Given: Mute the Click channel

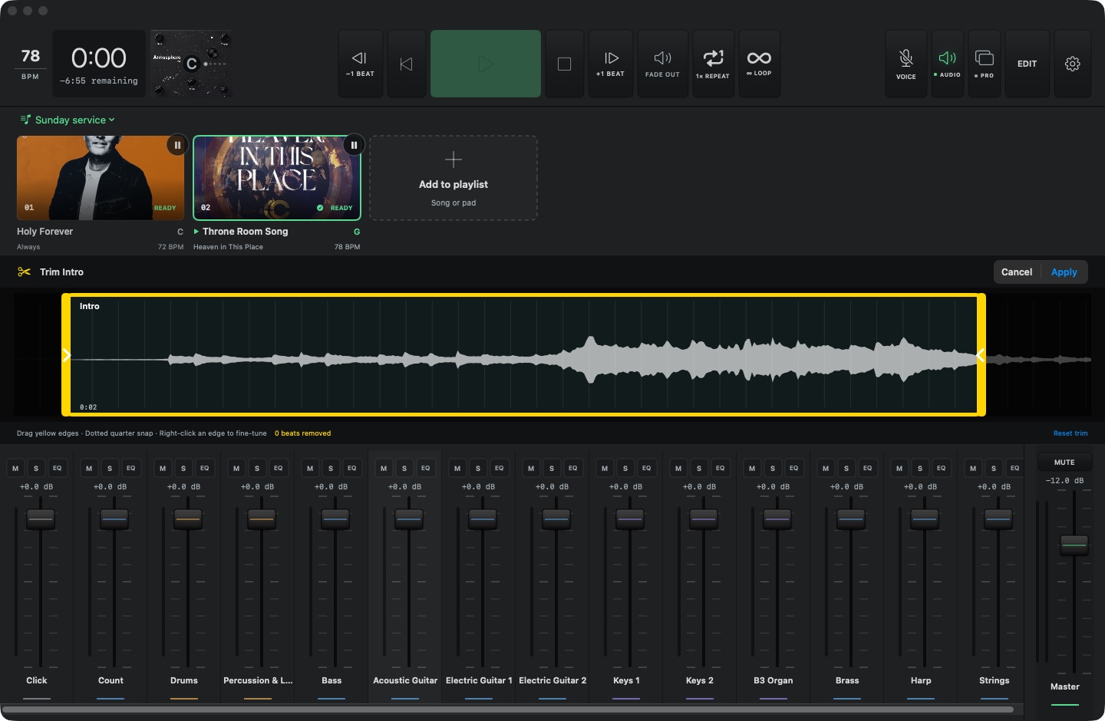Looking at the screenshot, I should tap(15, 468).
